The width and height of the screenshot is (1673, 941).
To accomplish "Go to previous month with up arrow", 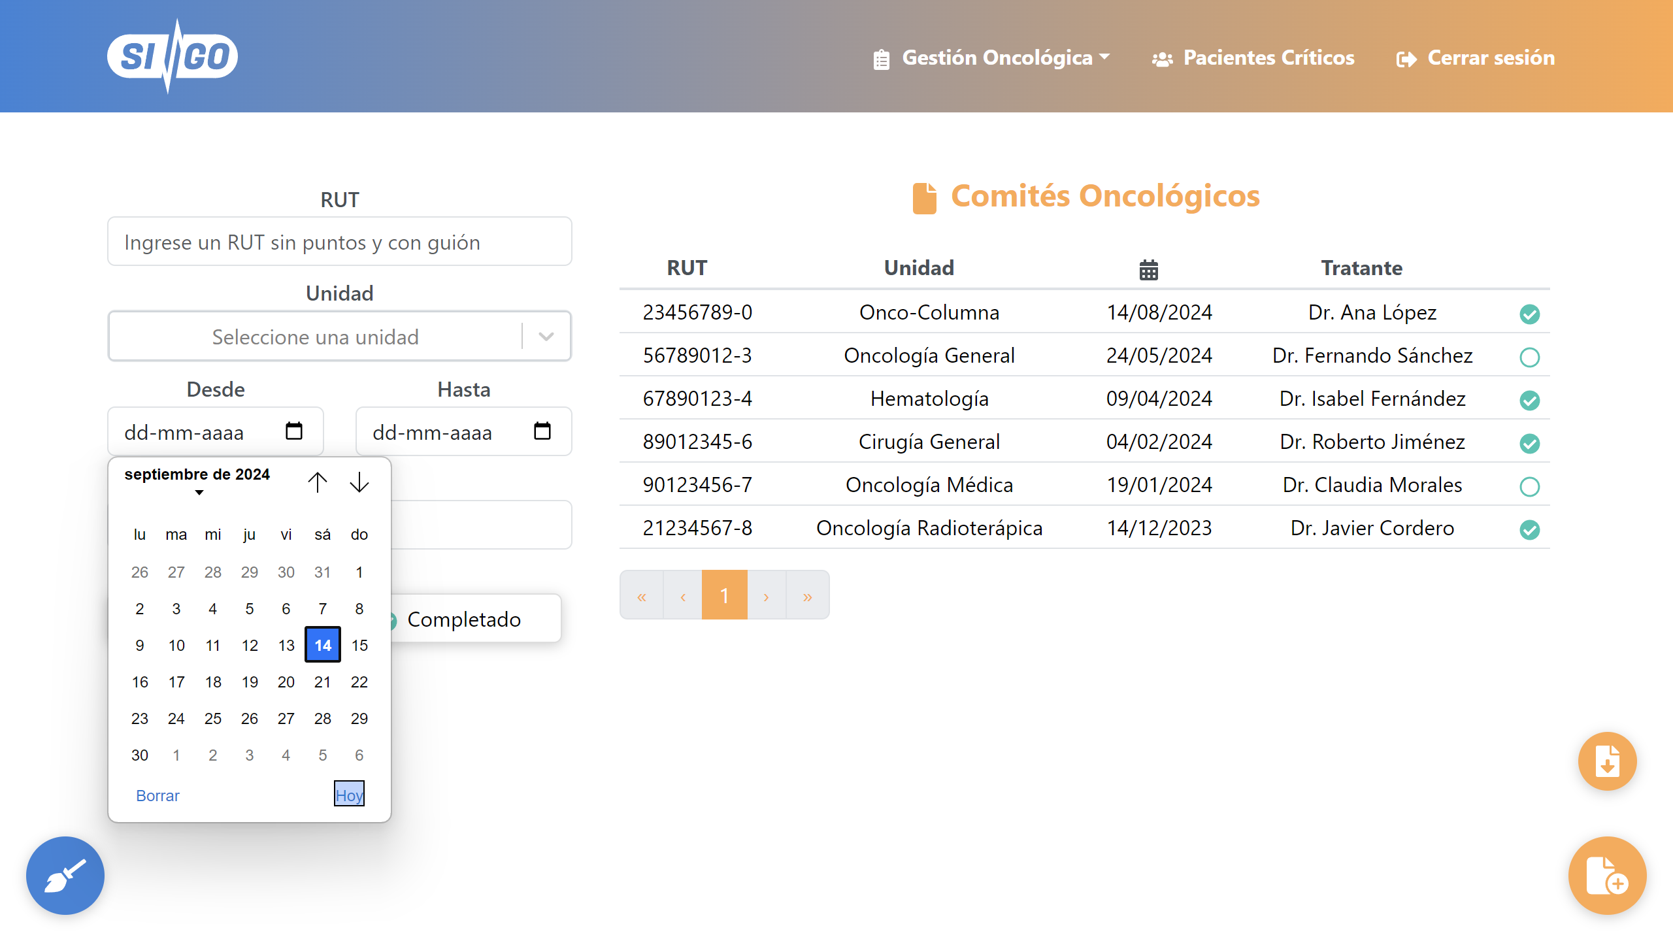I will [x=318, y=482].
